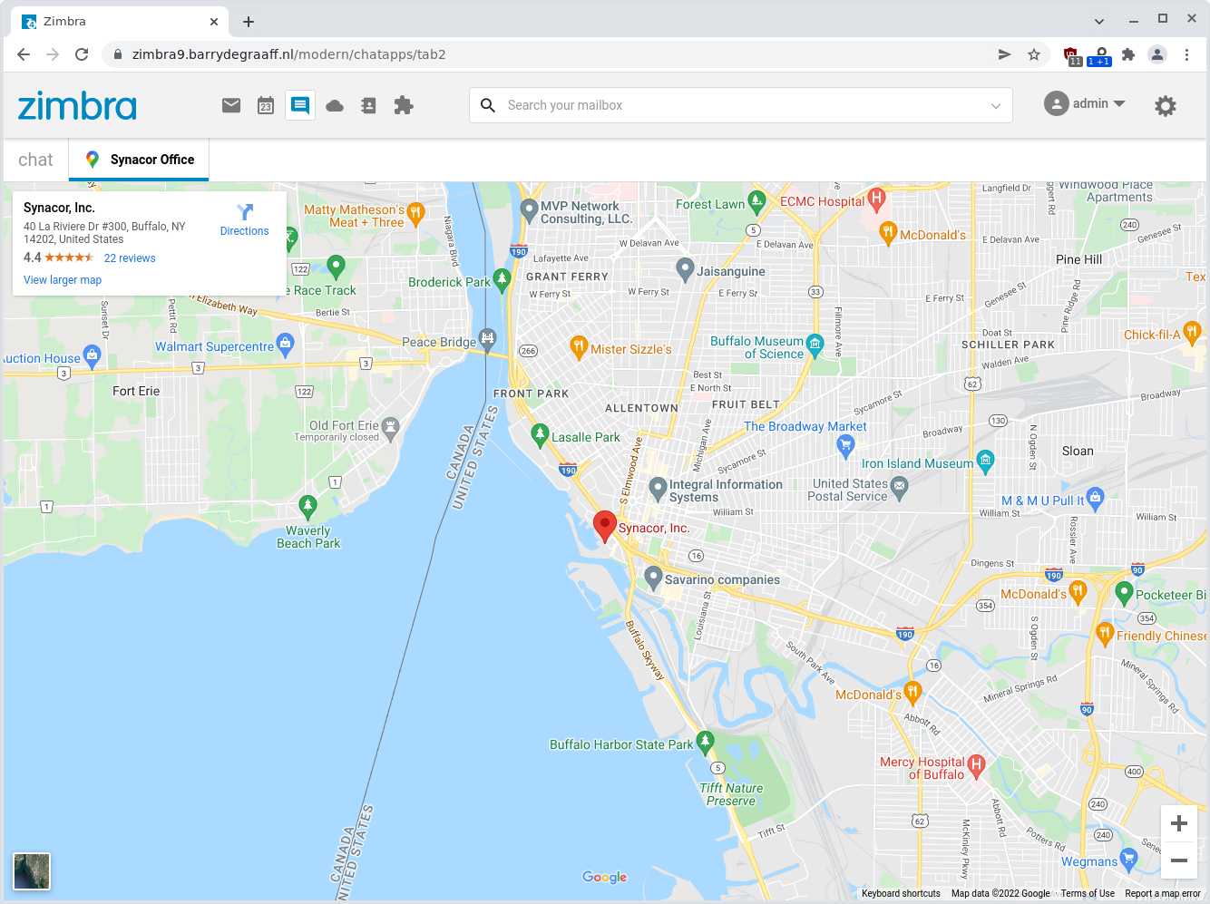Click the MVP Network Consulting marker
Viewport: 1210px width, 904px height.
tap(530, 209)
